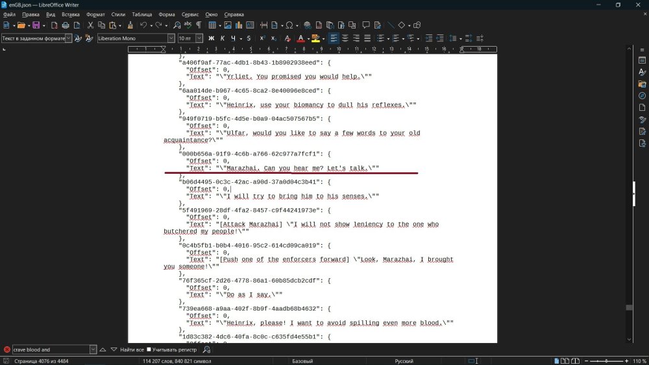Click the Print document icon
This screenshot has width=649, height=365.
(65, 25)
